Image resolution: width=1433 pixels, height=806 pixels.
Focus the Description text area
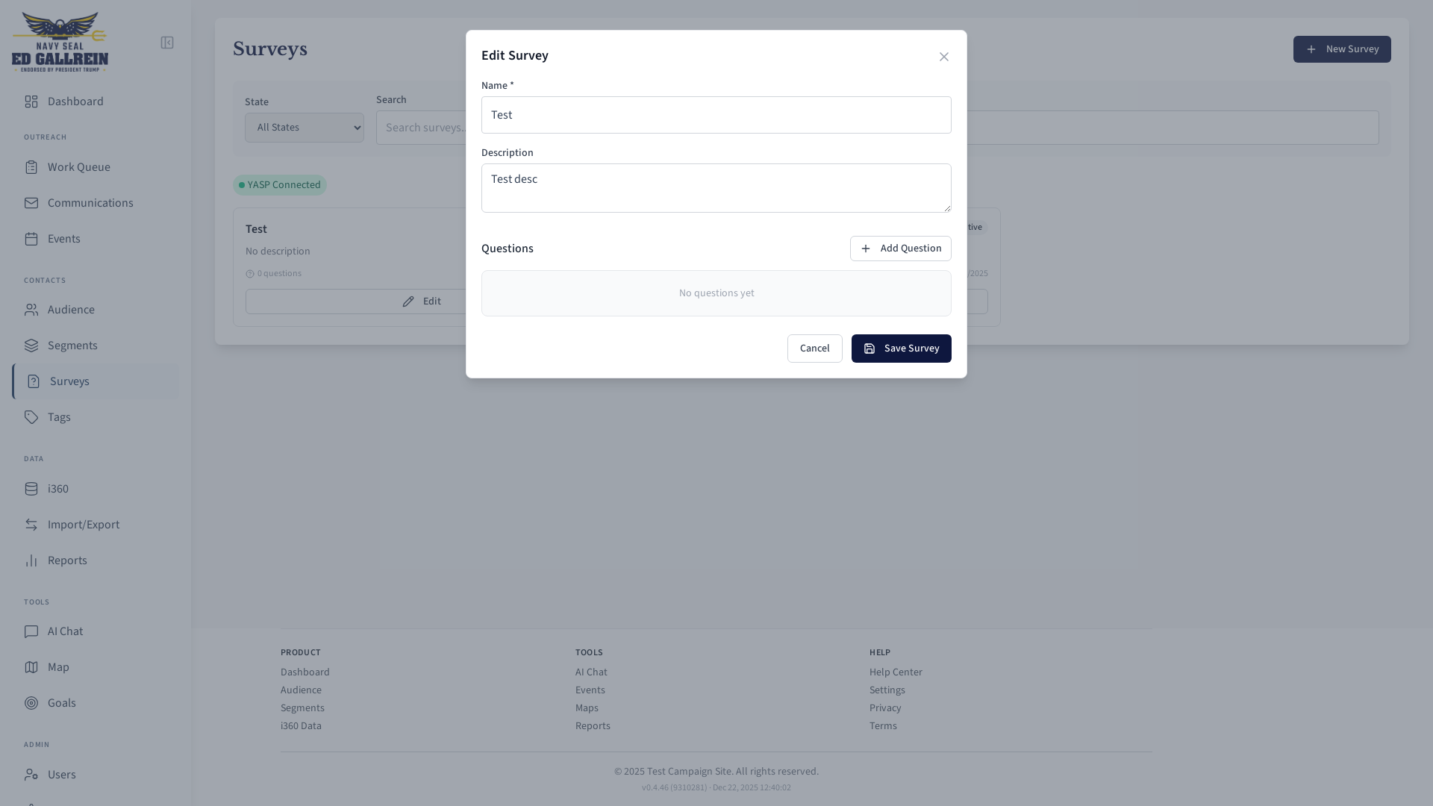click(716, 188)
